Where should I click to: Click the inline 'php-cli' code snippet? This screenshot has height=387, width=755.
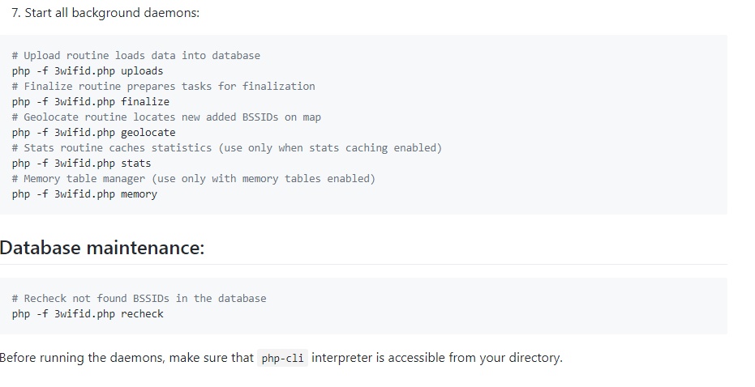282,358
